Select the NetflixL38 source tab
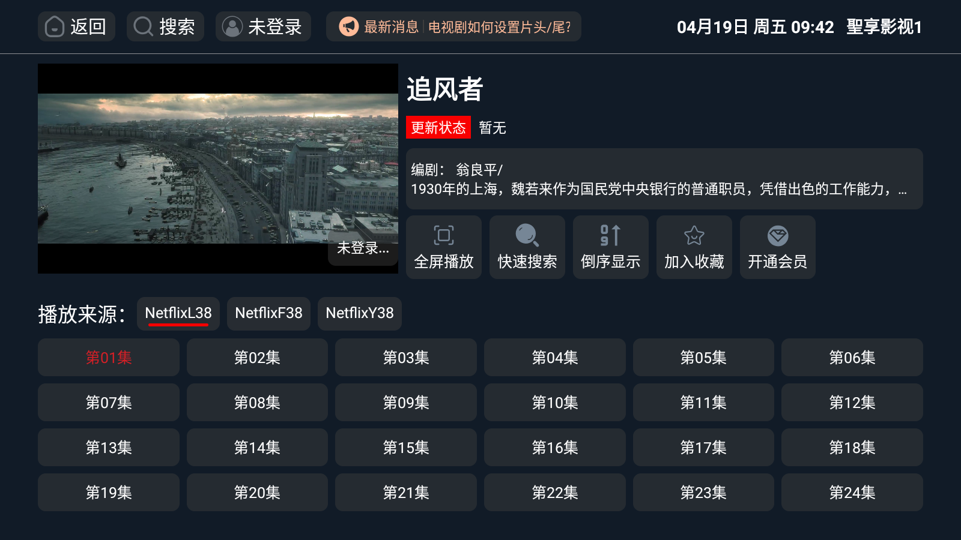The image size is (961, 540). pos(178,313)
